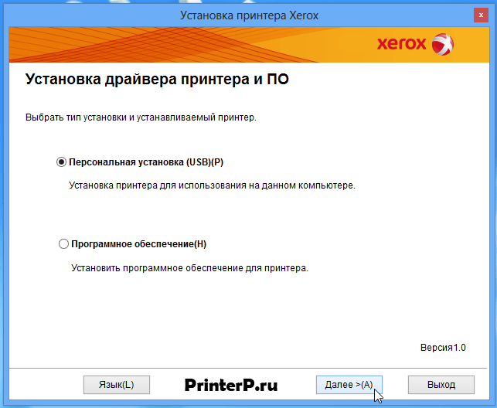Click the Версия1.0 label
Screen dimensions: 497x408
coord(443,348)
